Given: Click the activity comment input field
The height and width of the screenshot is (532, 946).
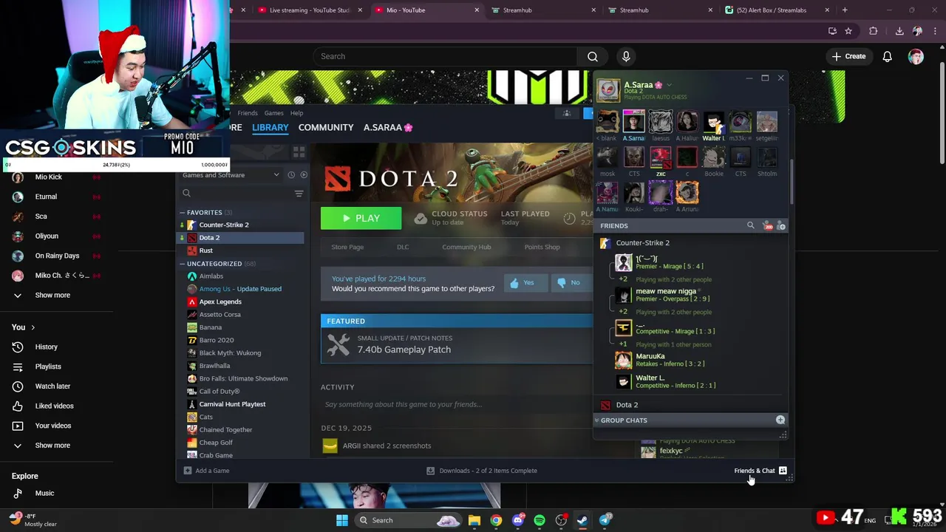Looking at the screenshot, I should click(457, 404).
